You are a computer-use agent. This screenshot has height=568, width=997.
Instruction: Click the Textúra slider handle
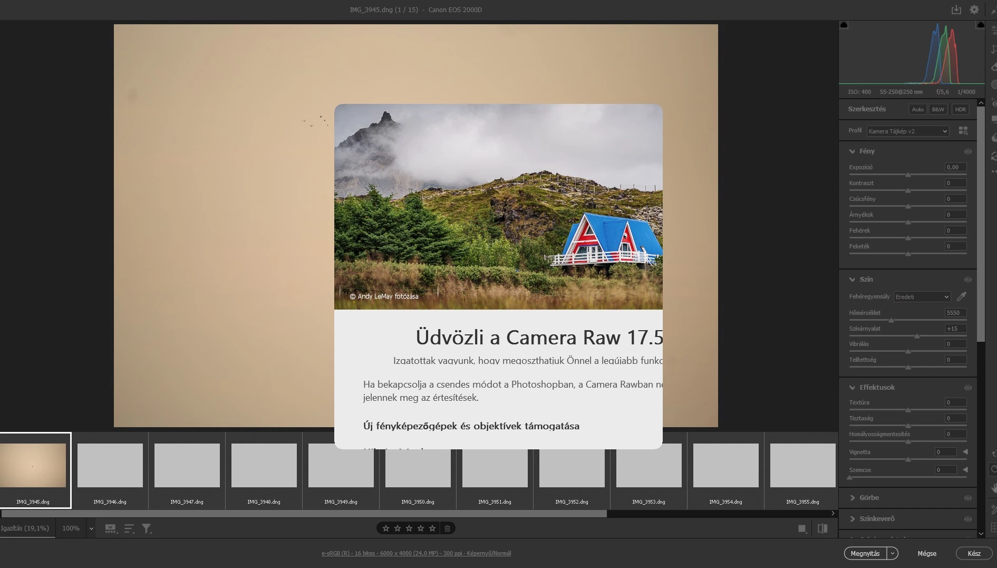908,410
